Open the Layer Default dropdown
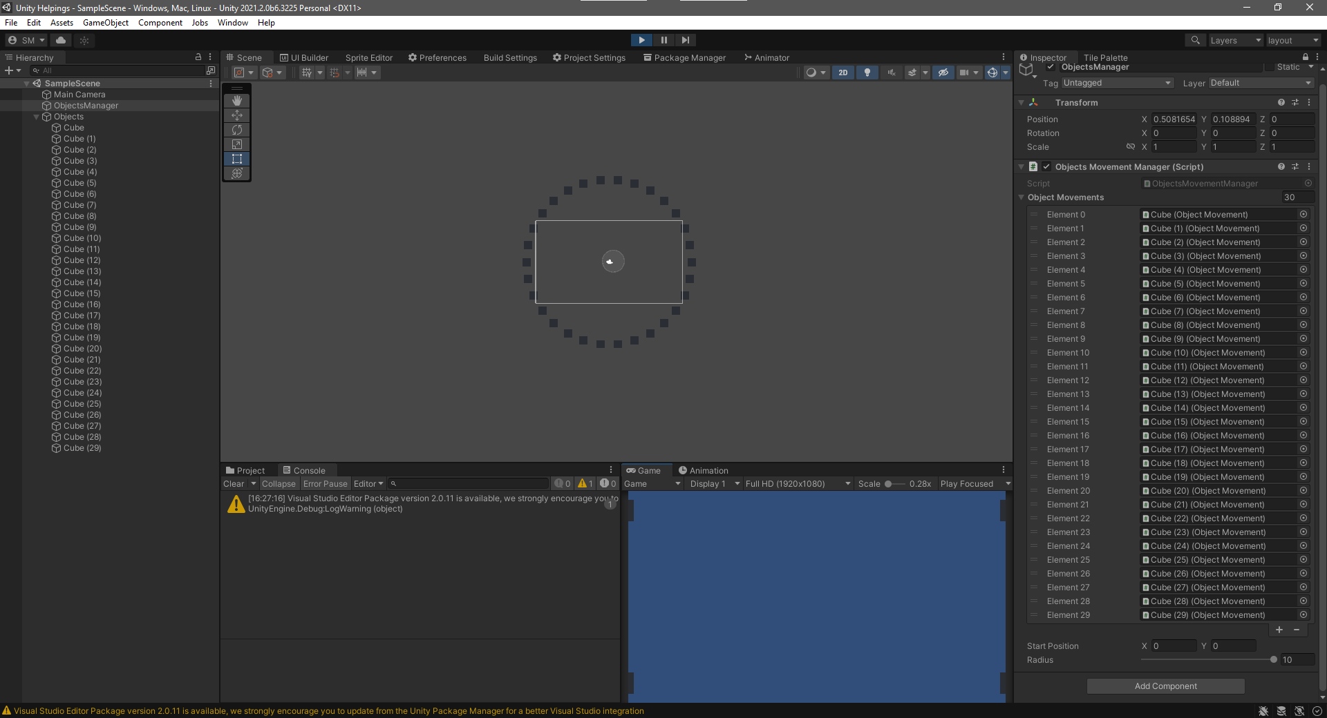The width and height of the screenshot is (1327, 718). (1261, 83)
